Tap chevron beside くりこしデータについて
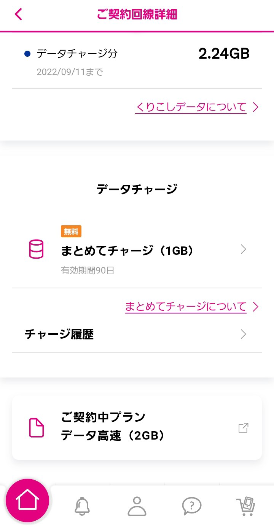 [256, 107]
